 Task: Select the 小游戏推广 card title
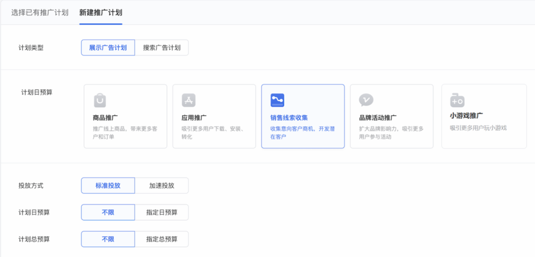467,116
